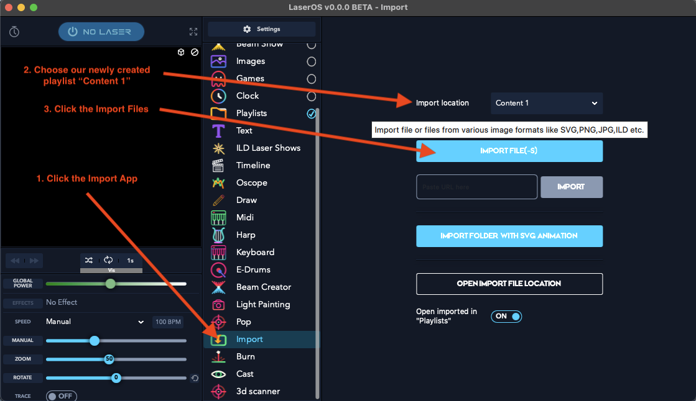Click the Global Power slider
Viewport: 696px width, 401px height.
pyautogui.click(x=116, y=284)
